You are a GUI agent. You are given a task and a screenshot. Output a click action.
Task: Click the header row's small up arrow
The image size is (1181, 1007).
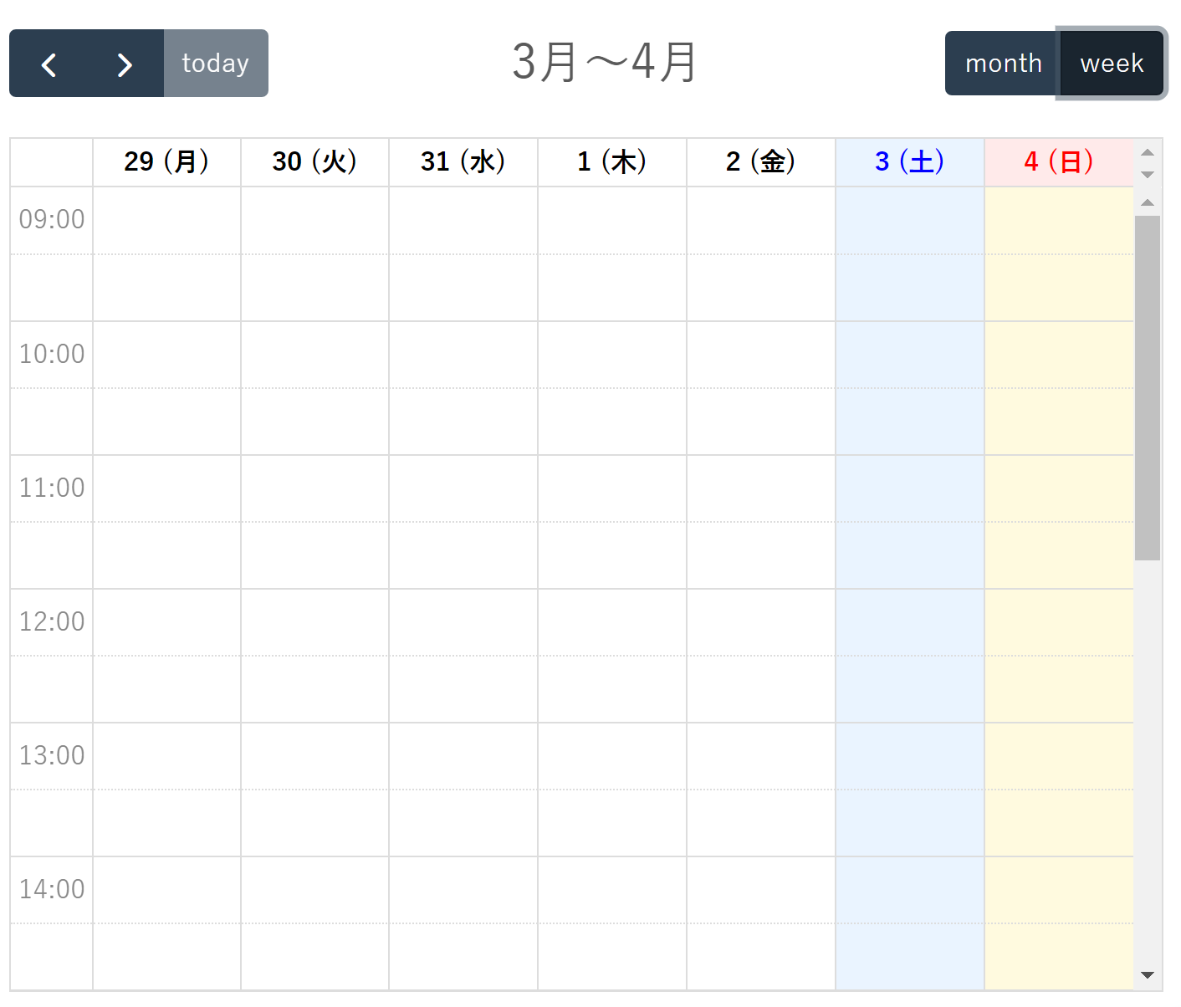1148,152
